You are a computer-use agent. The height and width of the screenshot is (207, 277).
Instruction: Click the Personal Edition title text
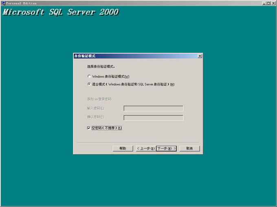pos(21,3)
